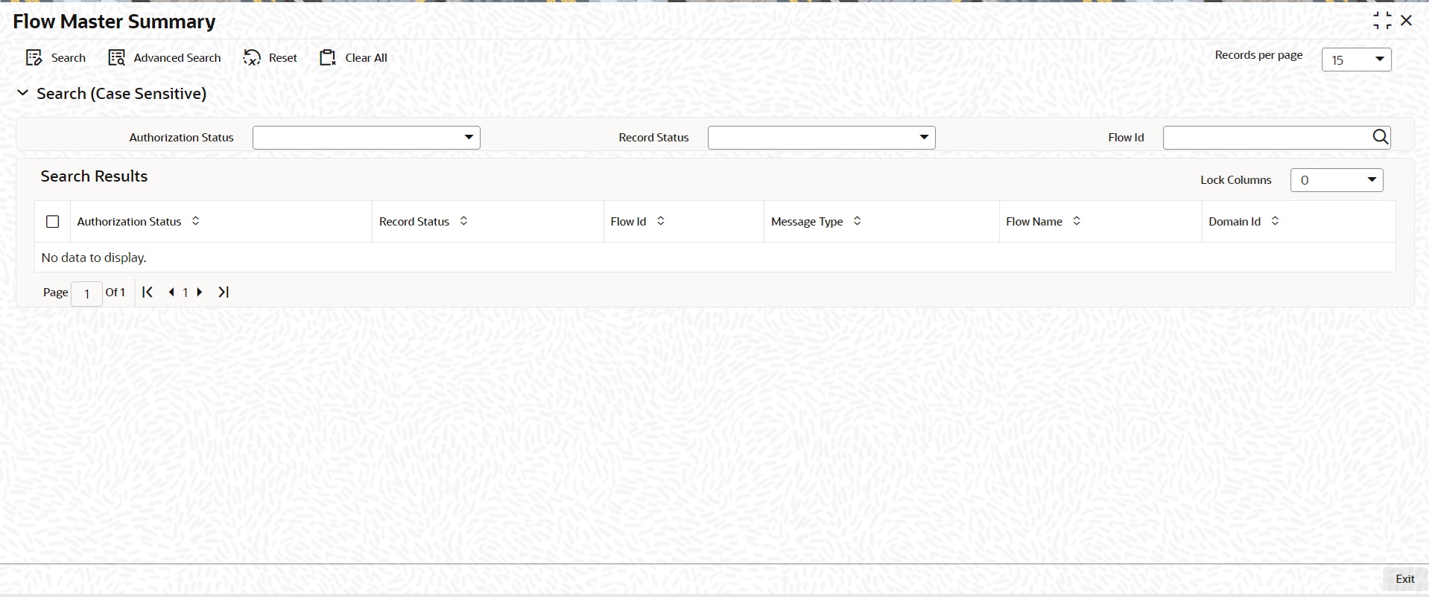The height and width of the screenshot is (597, 1429).
Task: Sort by Flow Id column
Action: click(661, 221)
